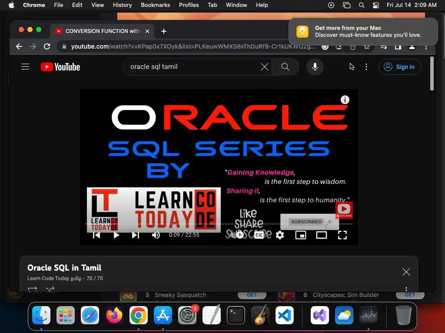Close the Oracle SQL in Tamil playlist panel

406,272
